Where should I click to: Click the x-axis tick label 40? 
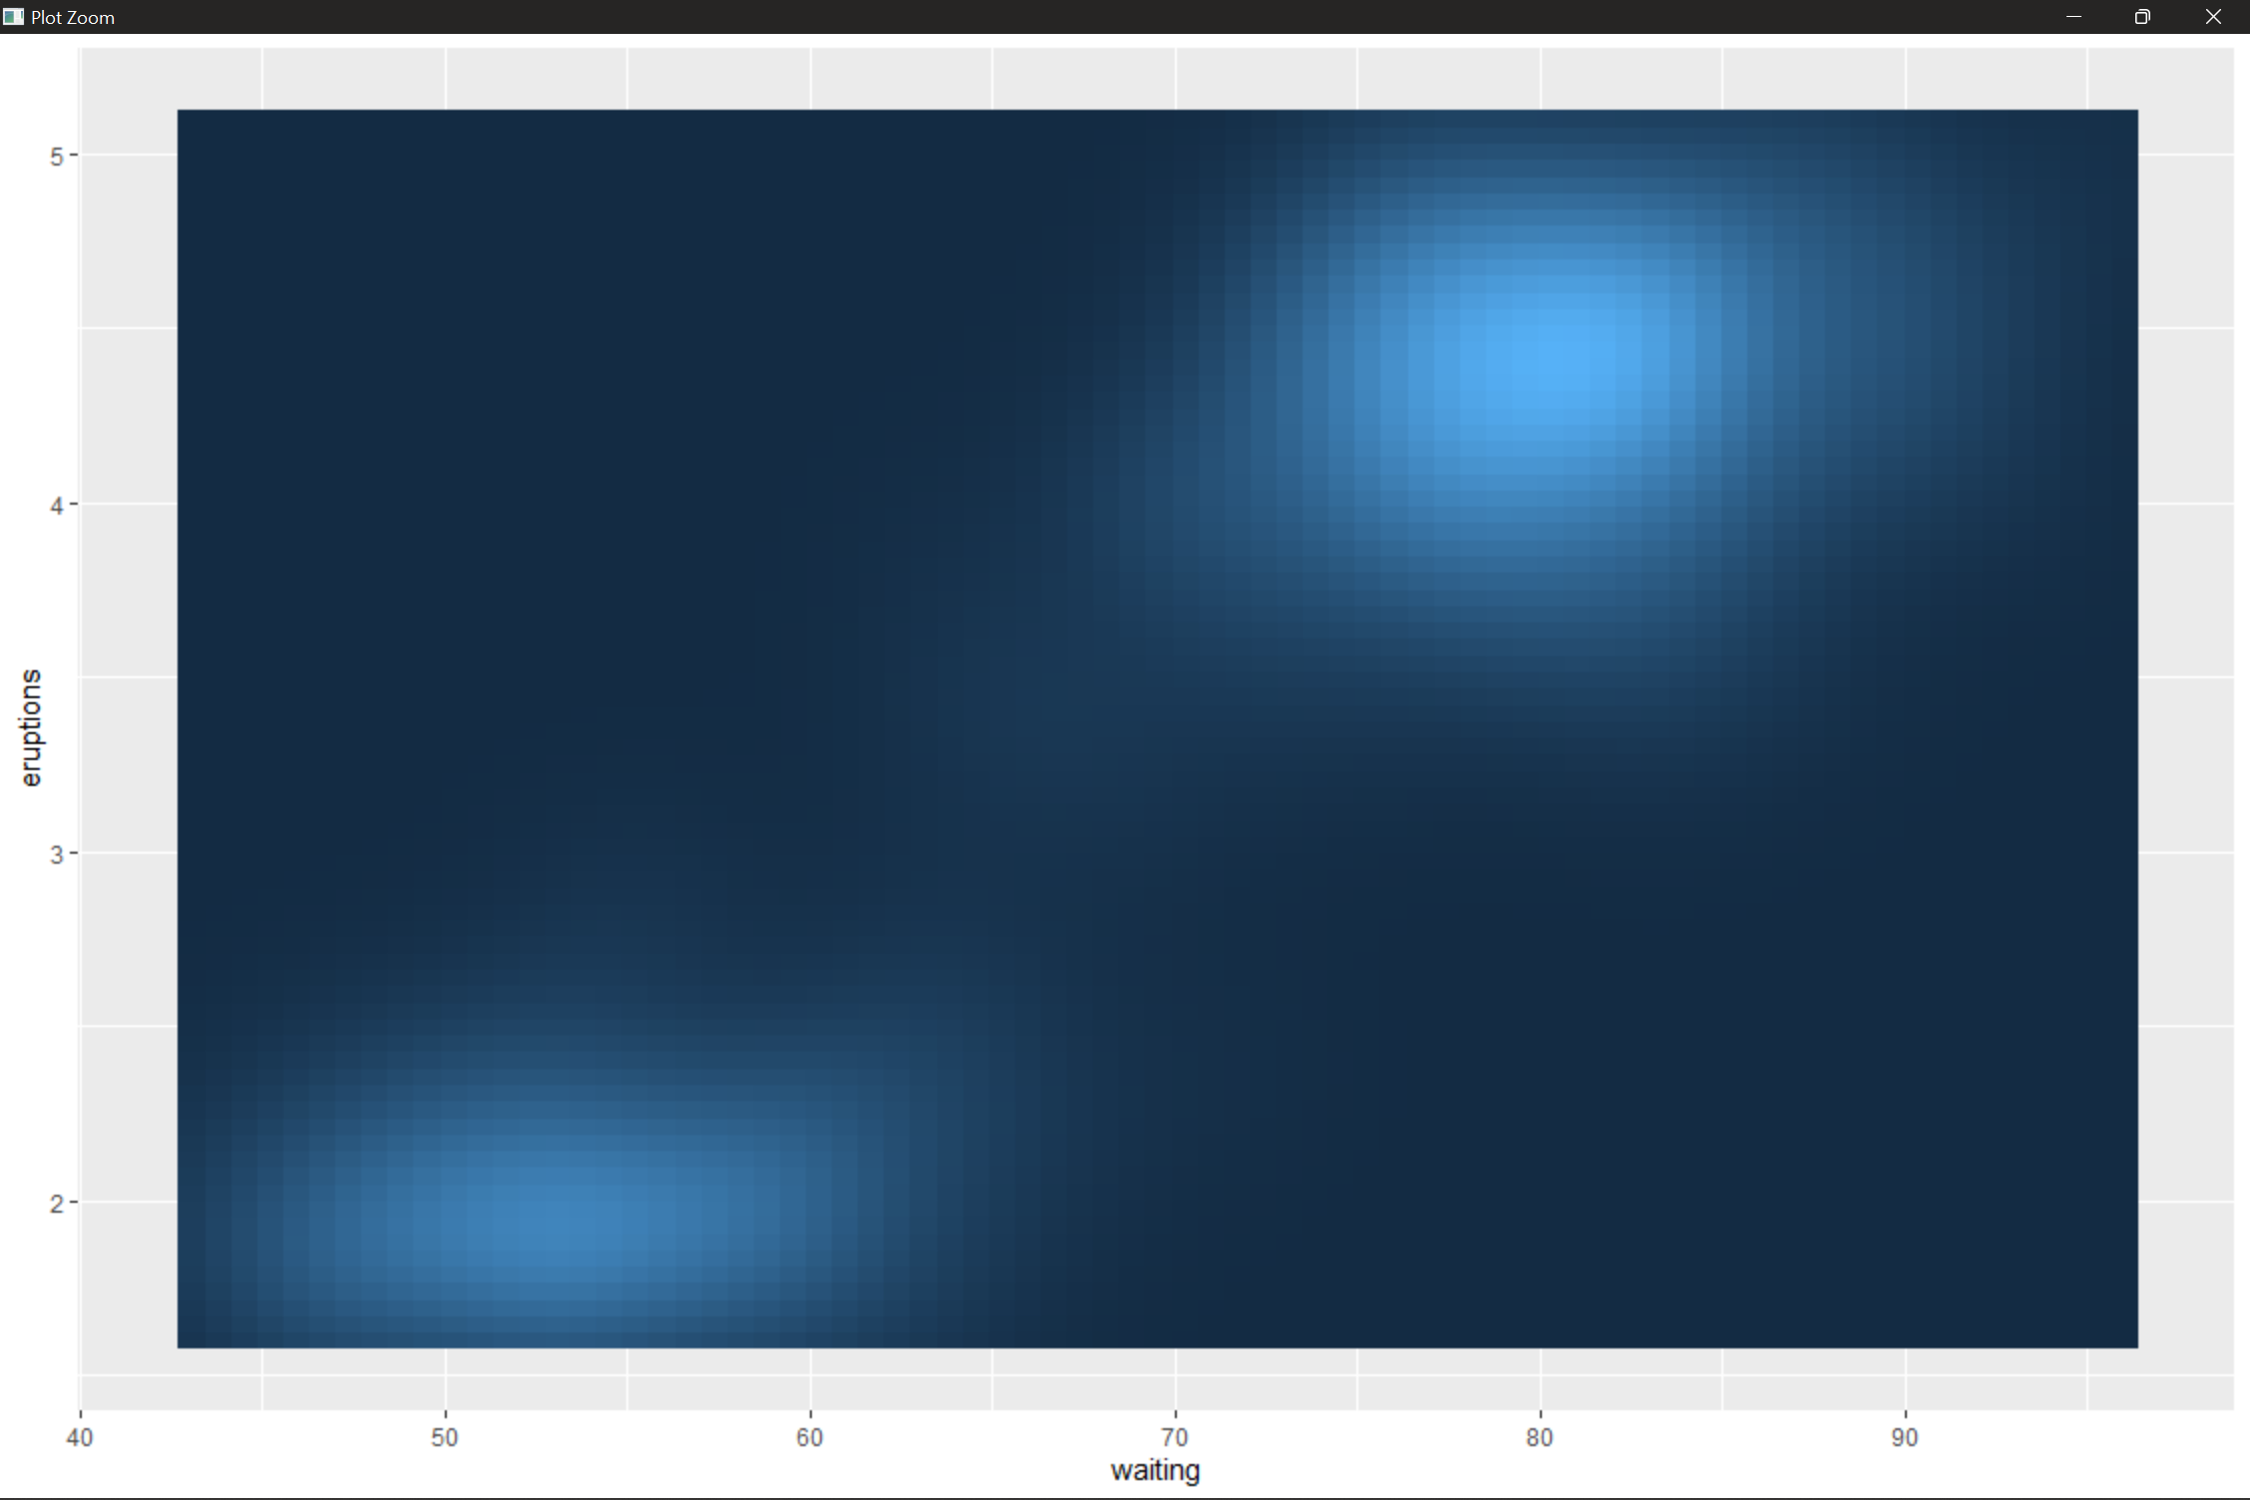point(80,1437)
